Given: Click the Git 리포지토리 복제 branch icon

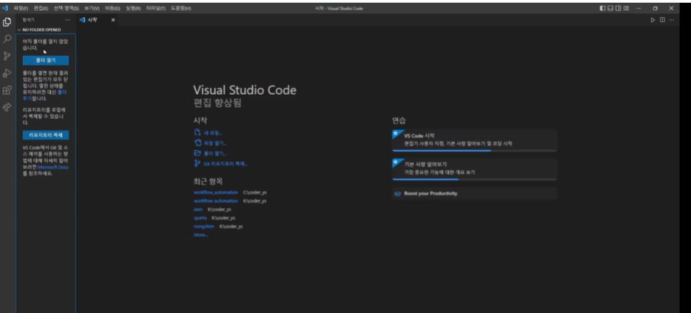Looking at the screenshot, I should [x=197, y=163].
